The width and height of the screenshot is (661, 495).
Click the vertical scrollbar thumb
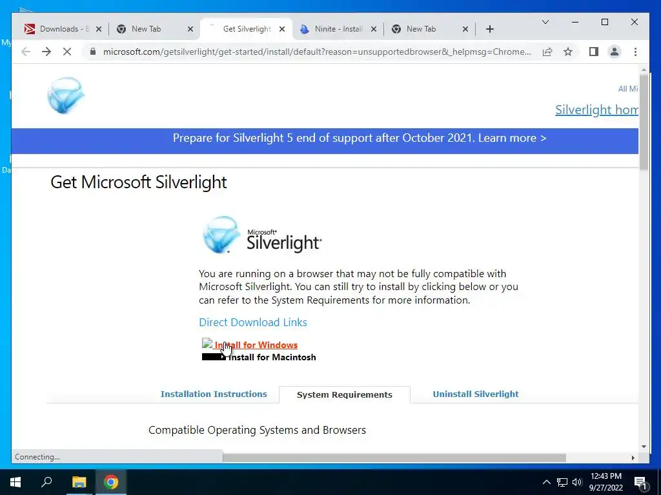[644, 122]
